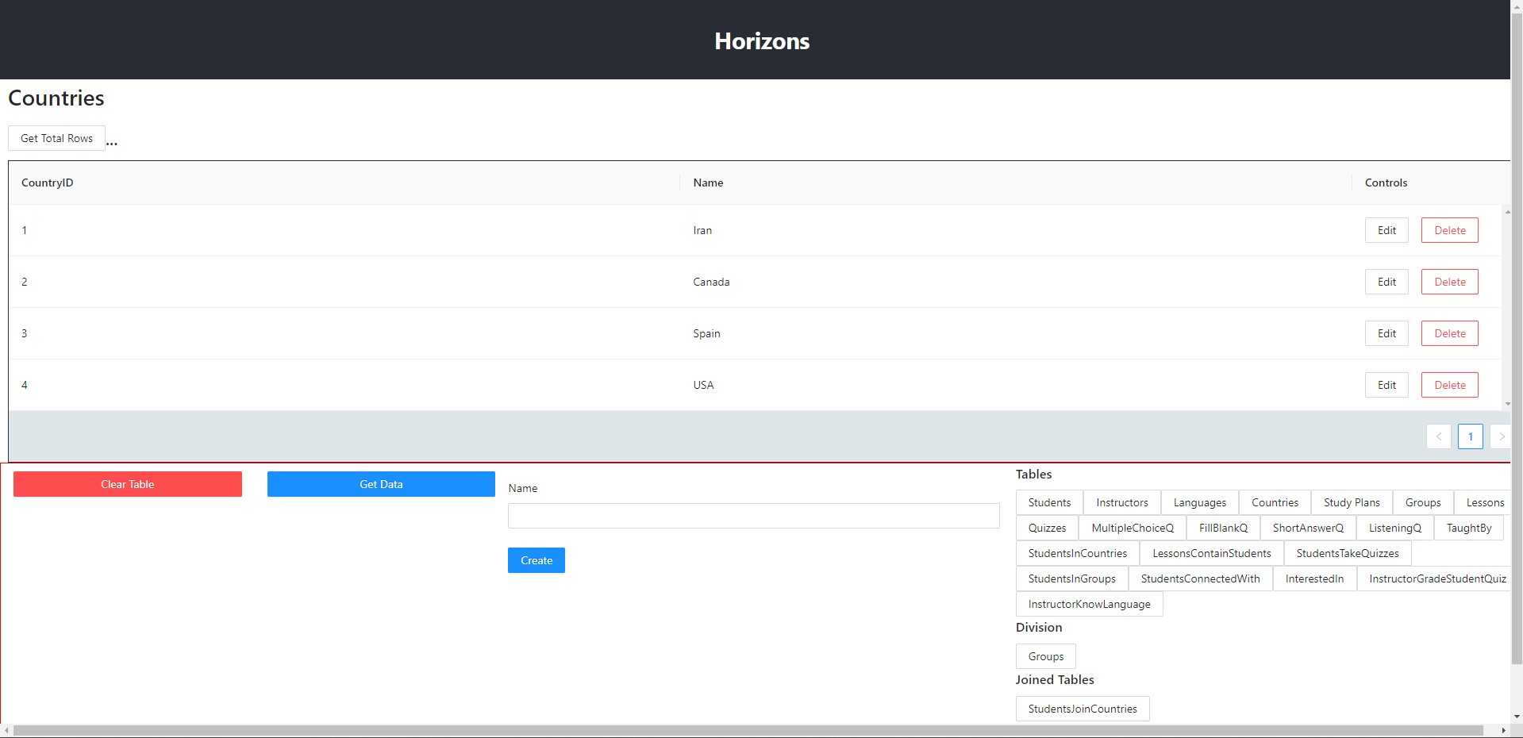
Task: Click the Create button
Action: (x=536, y=560)
